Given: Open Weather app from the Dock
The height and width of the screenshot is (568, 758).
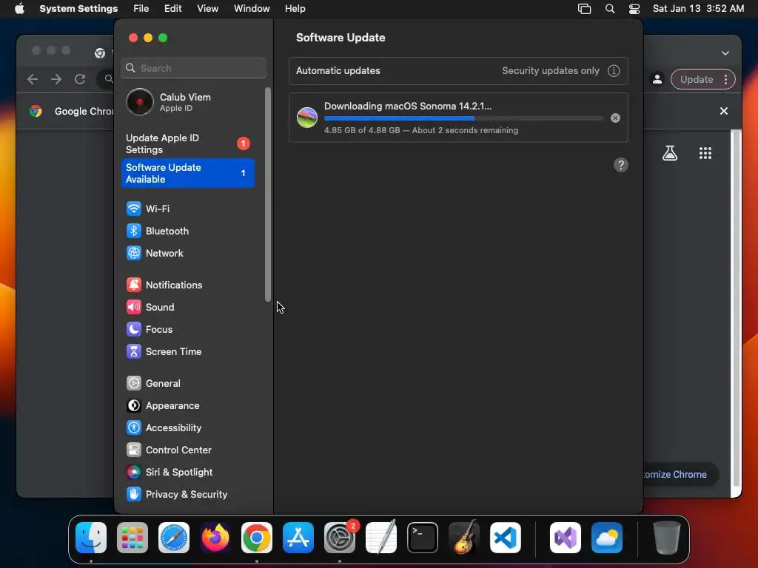Looking at the screenshot, I should tap(607, 538).
